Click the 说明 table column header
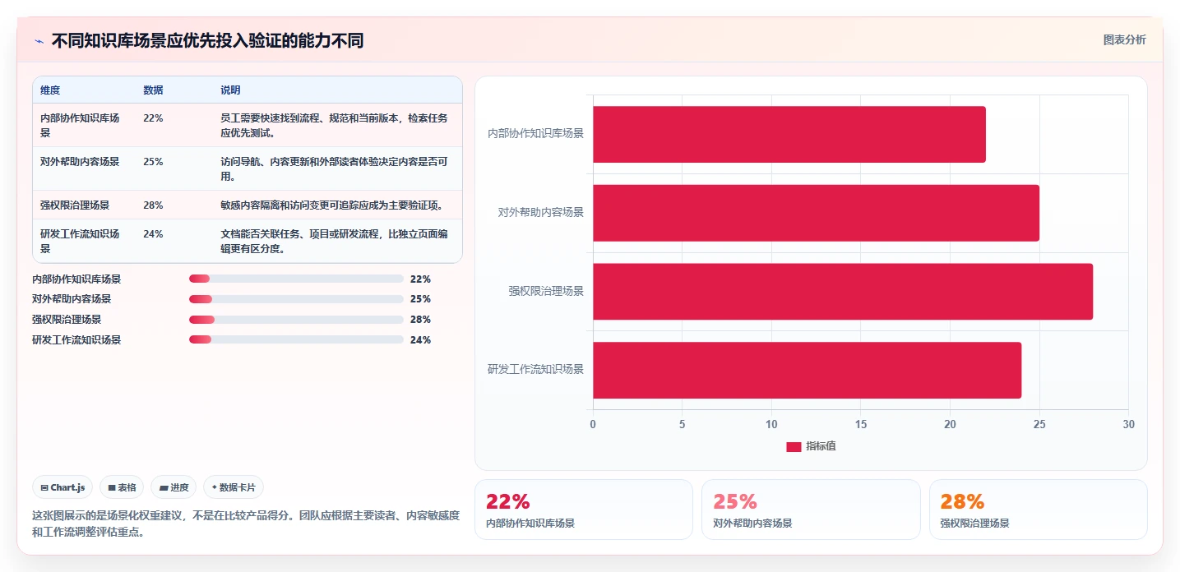Screen dimensions: 1180x572 coord(230,90)
